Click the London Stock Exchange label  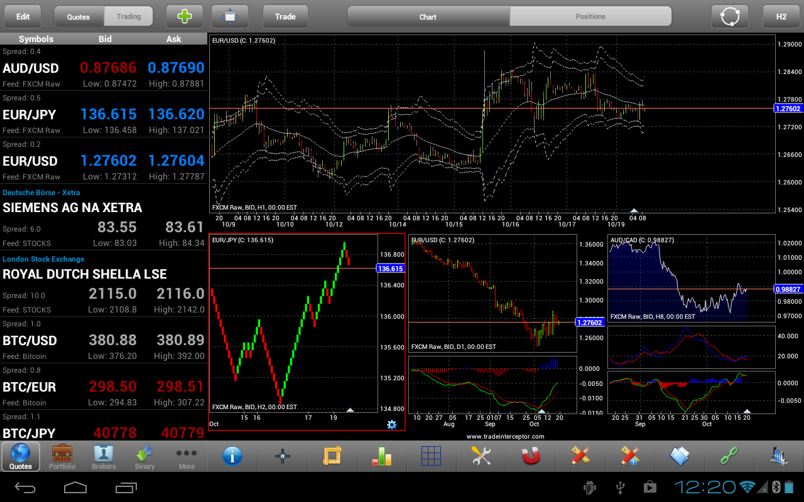click(43, 259)
